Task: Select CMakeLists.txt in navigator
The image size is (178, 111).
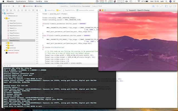Action: coord(13,16)
